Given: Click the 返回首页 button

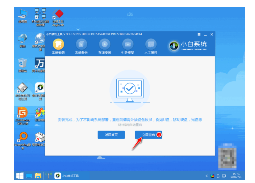Looking at the screenshot, I should tap(111, 135).
